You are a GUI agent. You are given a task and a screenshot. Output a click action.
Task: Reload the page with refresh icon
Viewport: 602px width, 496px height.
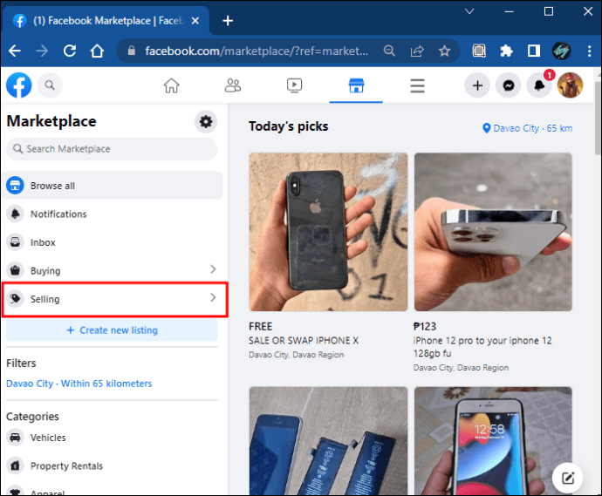[x=70, y=51]
